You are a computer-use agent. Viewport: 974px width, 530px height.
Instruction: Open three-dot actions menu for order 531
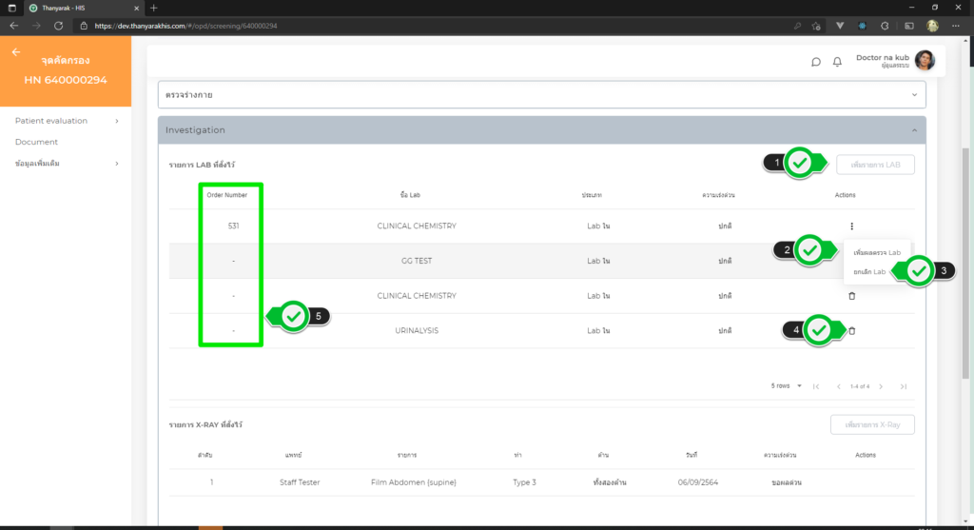[851, 226]
